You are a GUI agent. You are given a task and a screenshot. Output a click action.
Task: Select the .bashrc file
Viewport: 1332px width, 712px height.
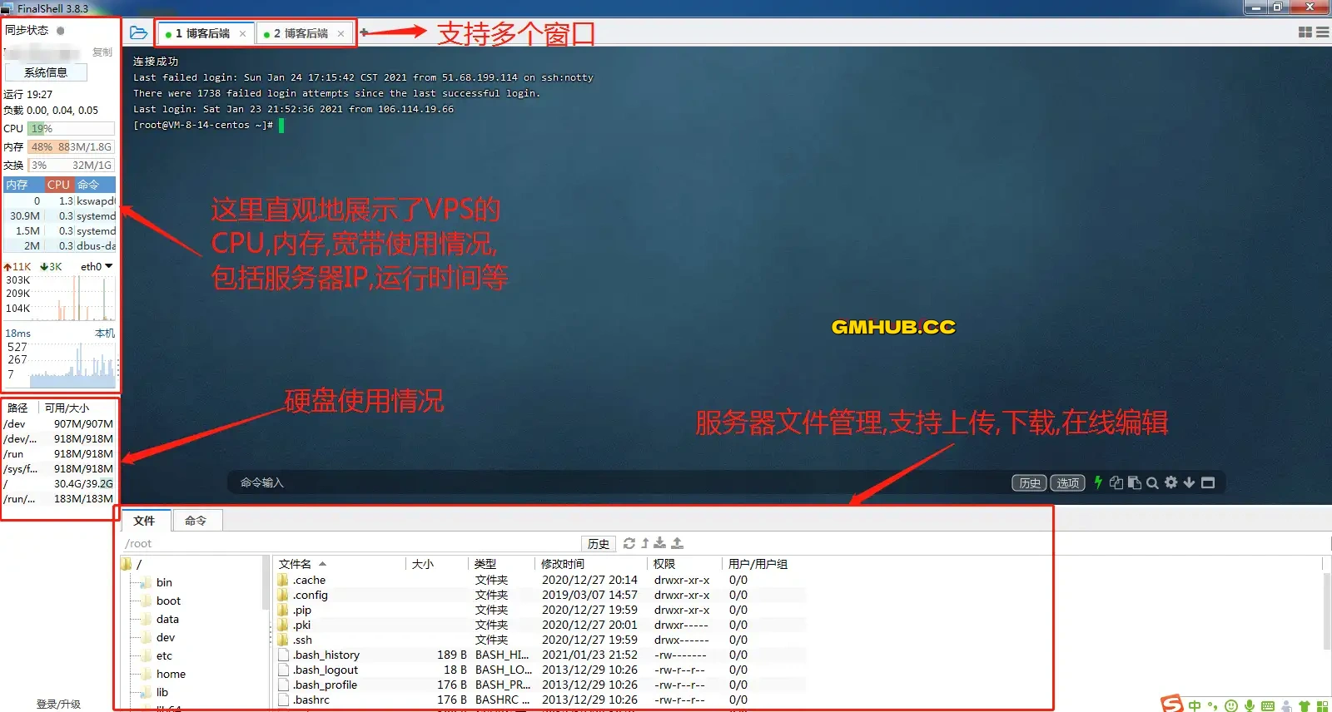(x=541, y=700)
